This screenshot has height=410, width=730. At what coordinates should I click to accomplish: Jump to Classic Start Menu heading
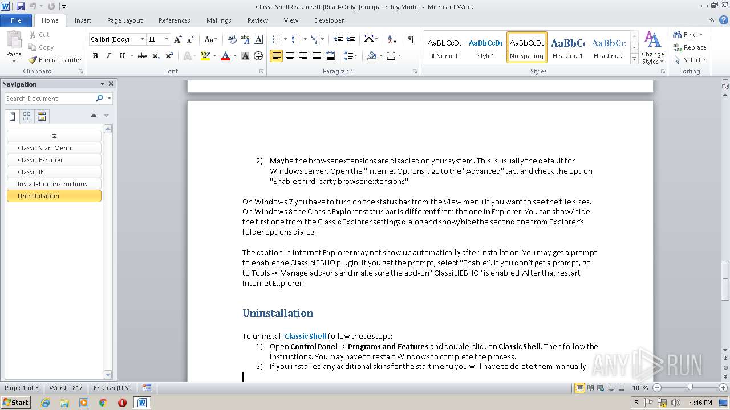coord(54,148)
